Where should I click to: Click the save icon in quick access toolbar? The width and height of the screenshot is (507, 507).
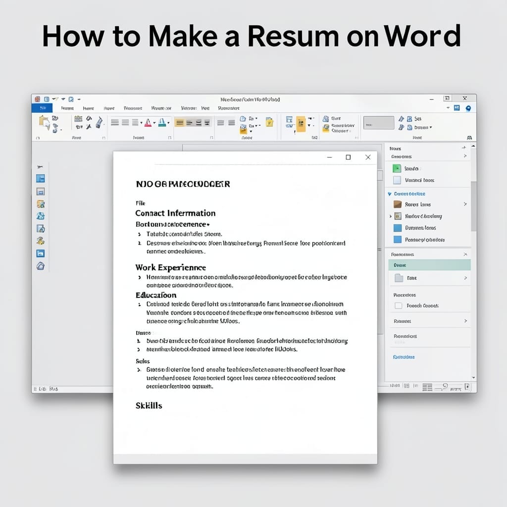(x=47, y=99)
